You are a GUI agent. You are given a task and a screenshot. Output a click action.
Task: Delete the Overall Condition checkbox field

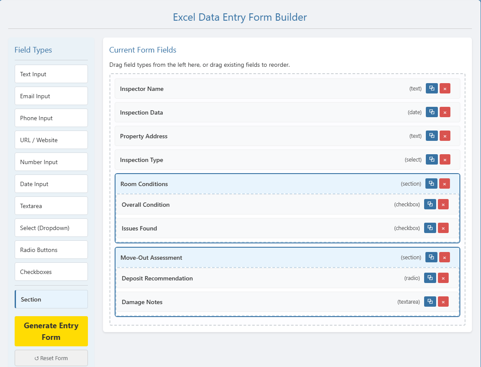coord(443,204)
